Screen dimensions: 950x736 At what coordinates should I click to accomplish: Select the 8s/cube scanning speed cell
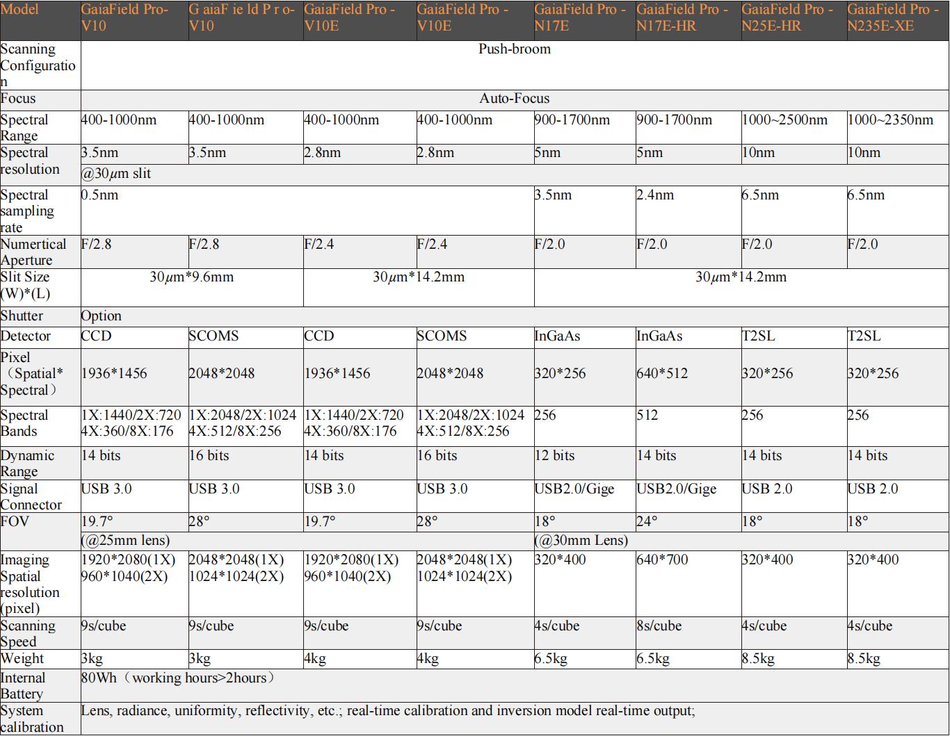(659, 626)
